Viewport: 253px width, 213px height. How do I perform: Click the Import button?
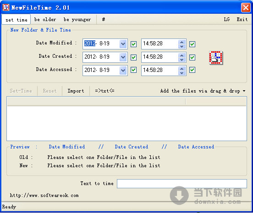76,91
